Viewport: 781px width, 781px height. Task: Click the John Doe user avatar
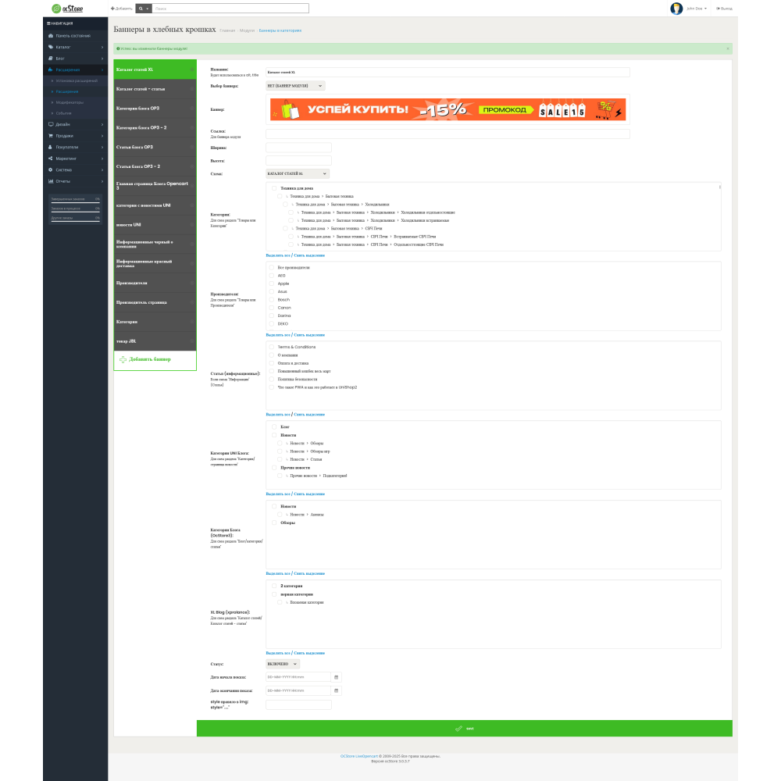(x=676, y=9)
